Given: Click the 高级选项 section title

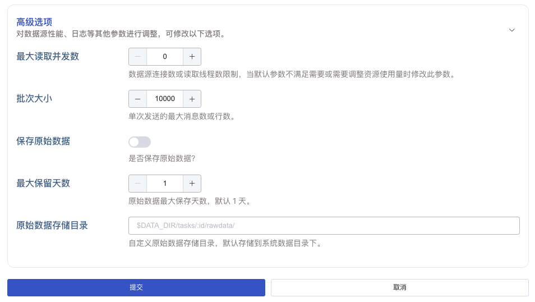Looking at the screenshot, I should (x=34, y=22).
